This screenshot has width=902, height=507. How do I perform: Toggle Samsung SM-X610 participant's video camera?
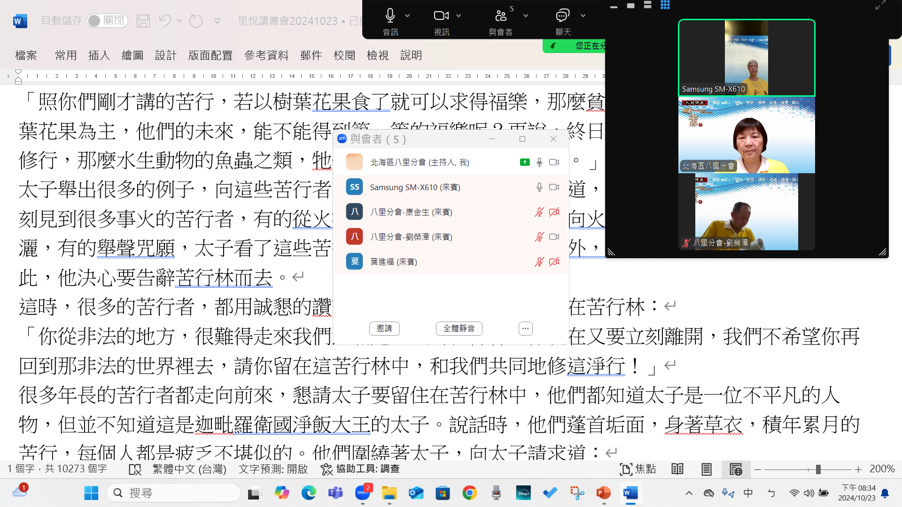[554, 187]
